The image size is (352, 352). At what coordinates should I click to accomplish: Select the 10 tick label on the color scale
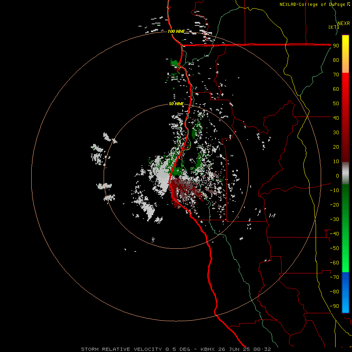pos(336,162)
